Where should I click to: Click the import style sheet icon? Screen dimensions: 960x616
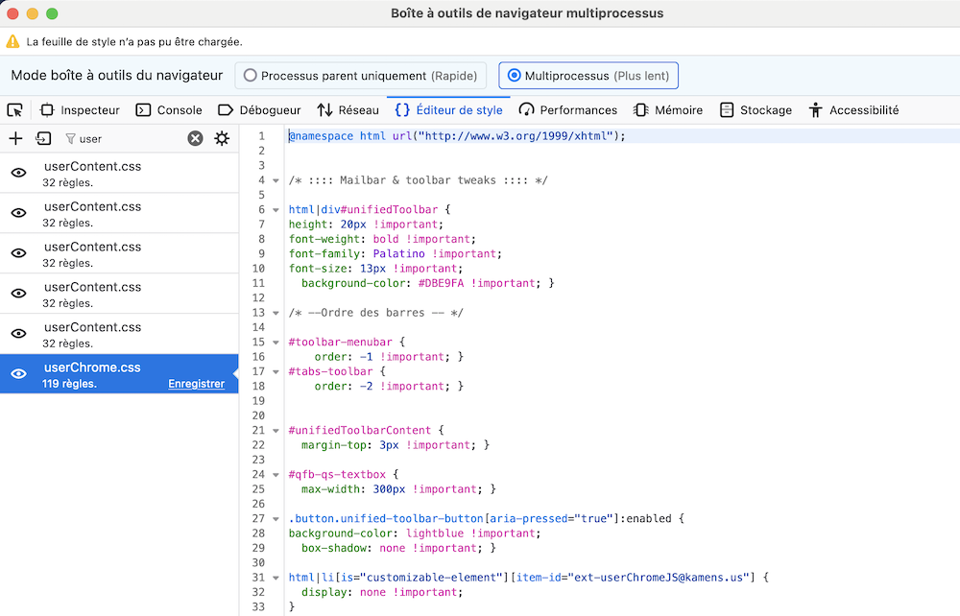[43, 138]
